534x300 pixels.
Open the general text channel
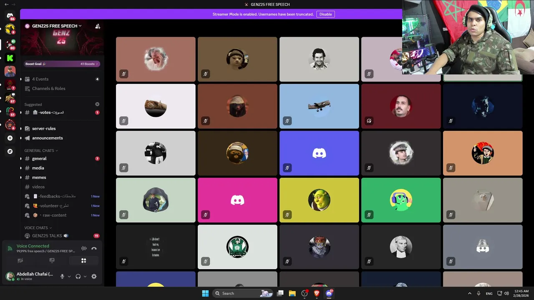click(x=62, y=158)
